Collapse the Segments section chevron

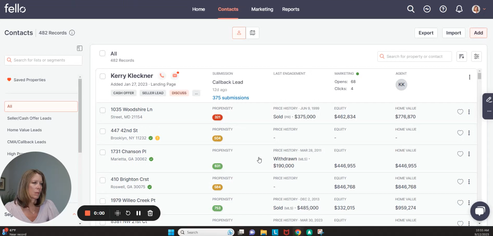point(74,214)
